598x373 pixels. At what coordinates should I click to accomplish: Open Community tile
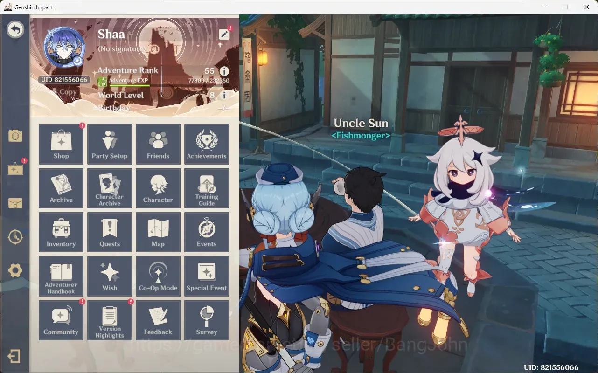(x=61, y=320)
